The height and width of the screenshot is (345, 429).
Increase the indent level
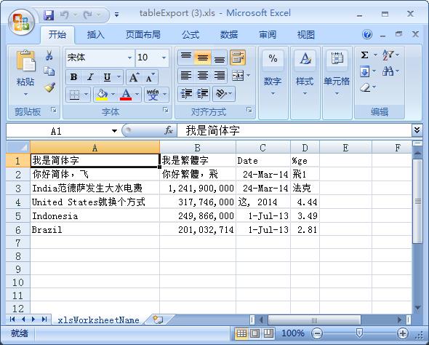click(x=203, y=94)
